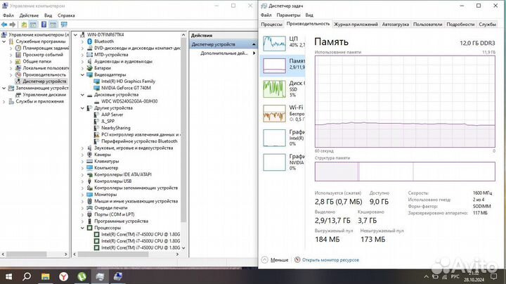
Task: Switch to Пользователи tab
Action: point(427,24)
